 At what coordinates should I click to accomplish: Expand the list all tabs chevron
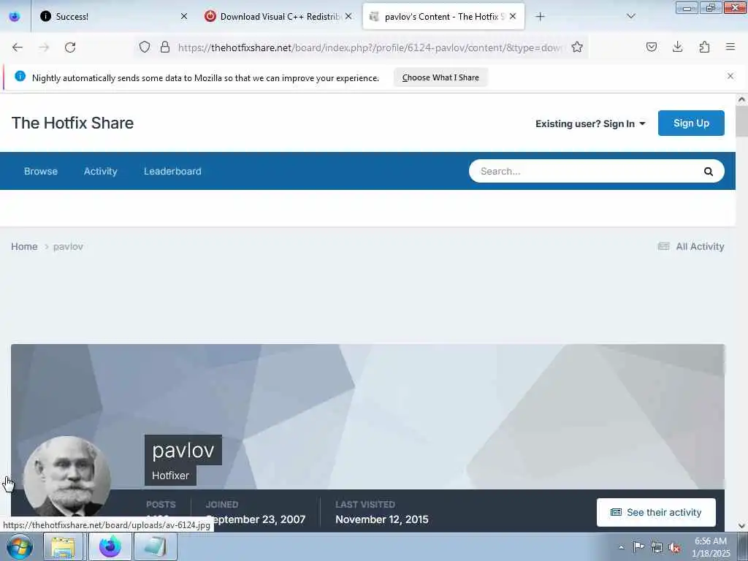click(630, 17)
